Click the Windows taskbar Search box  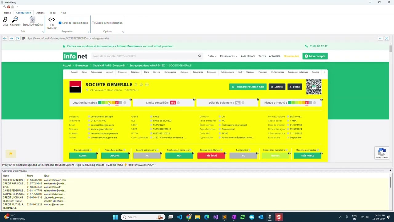coord(143,217)
